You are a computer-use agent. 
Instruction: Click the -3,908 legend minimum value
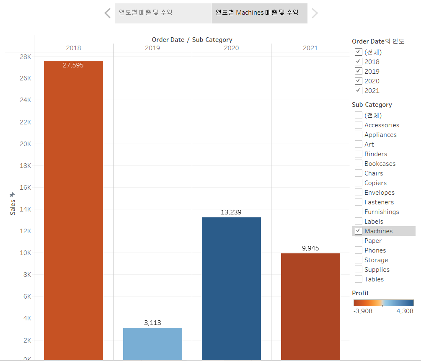[x=363, y=311]
